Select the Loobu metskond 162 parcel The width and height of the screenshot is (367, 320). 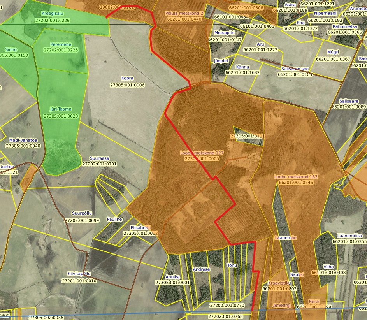tap(296, 177)
